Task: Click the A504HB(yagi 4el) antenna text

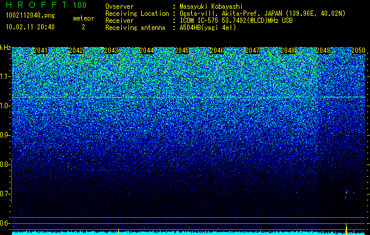Action: [208, 28]
